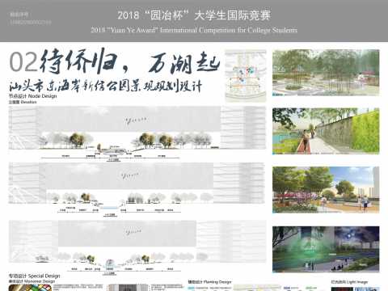388x291 pixels.
Task: Select the first elevation section drawing
Action: coord(137,133)
